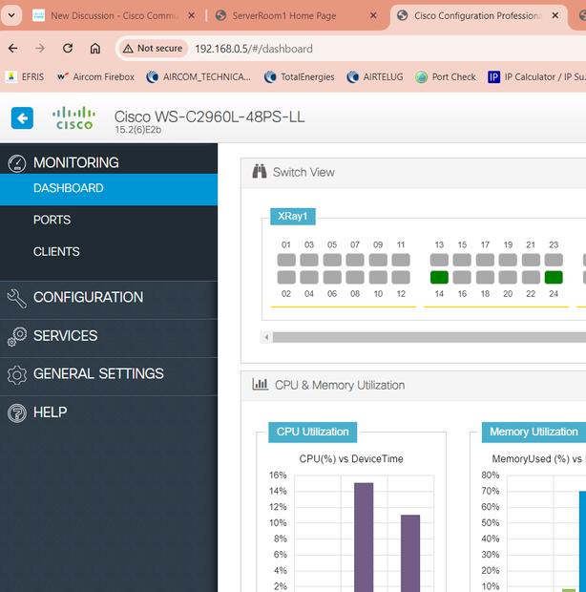Image resolution: width=586 pixels, height=592 pixels.
Task: Open the HELP menu
Action: [x=51, y=412]
